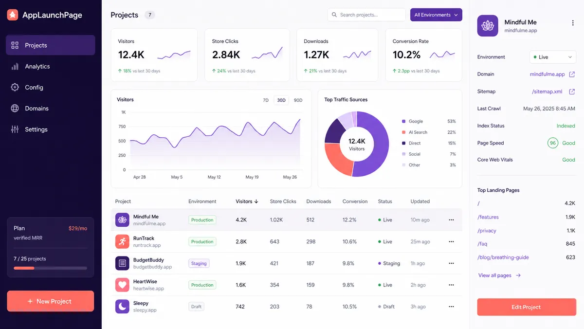
Task: Click the Settings sliders icon
Action: click(15, 129)
